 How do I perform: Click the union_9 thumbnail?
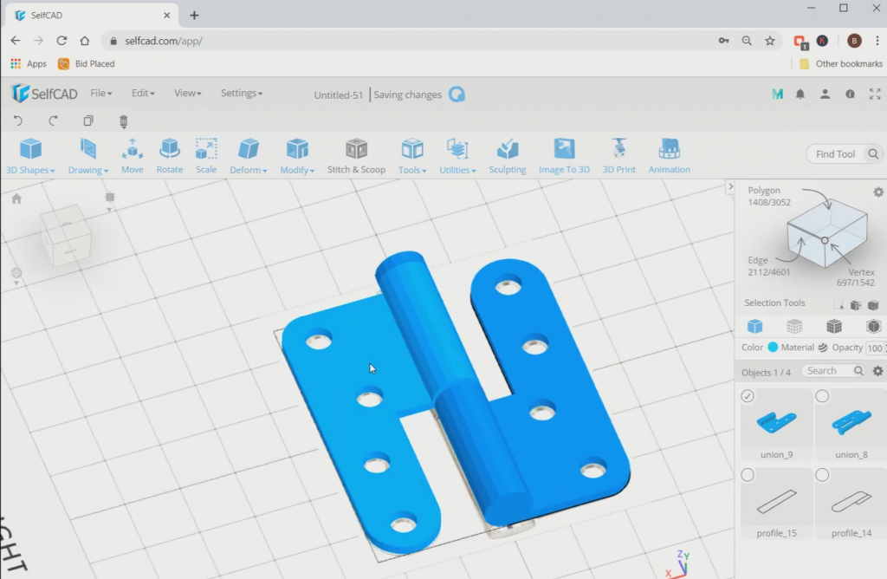pos(777,422)
